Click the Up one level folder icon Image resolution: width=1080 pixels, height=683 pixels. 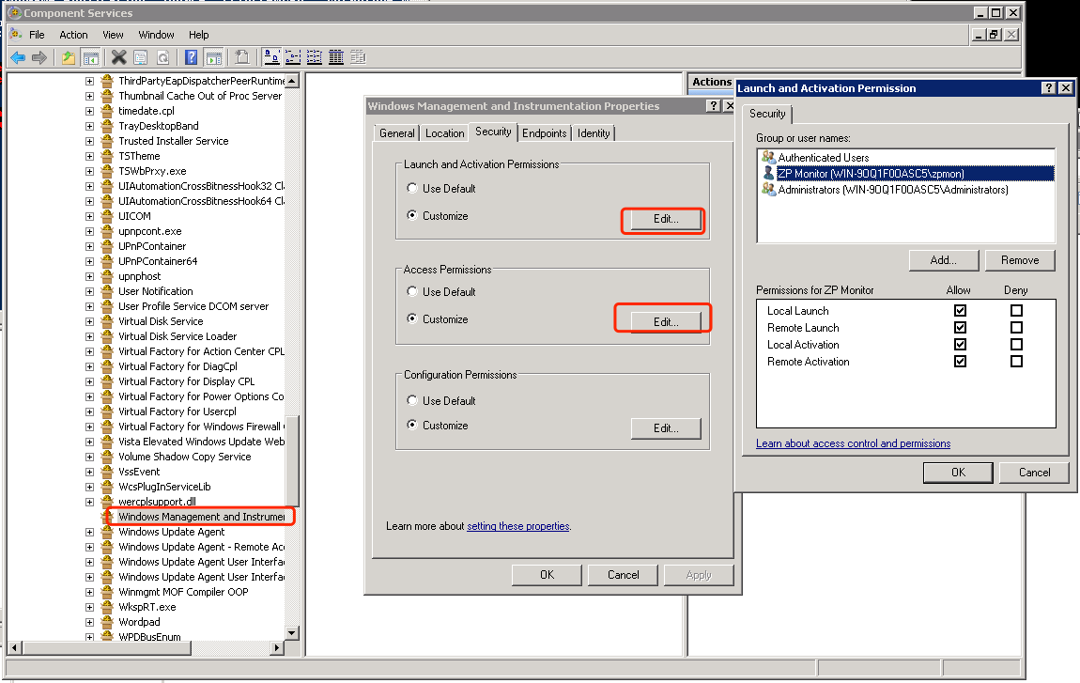coord(69,57)
